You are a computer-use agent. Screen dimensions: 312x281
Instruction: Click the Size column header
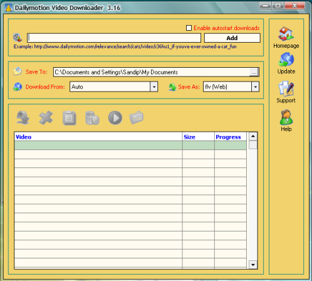[x=199, y=137]
